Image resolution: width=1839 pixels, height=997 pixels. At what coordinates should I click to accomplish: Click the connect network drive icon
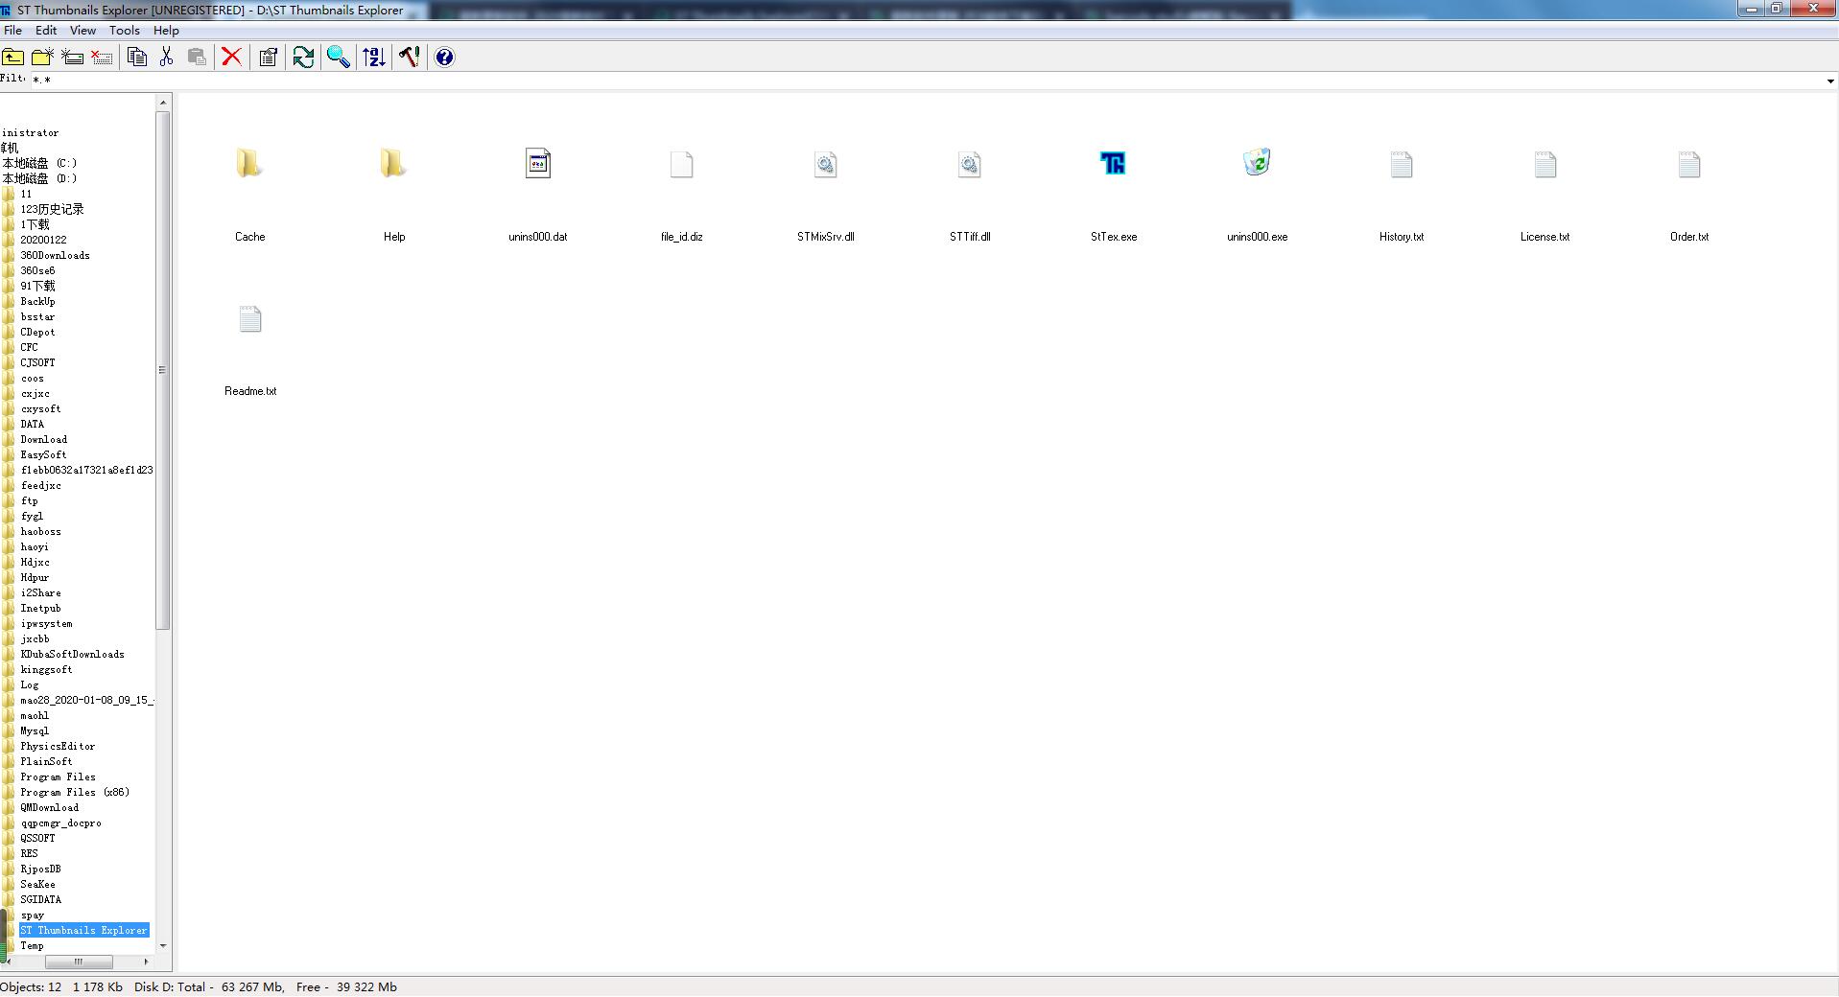click(x=72, y=58)
